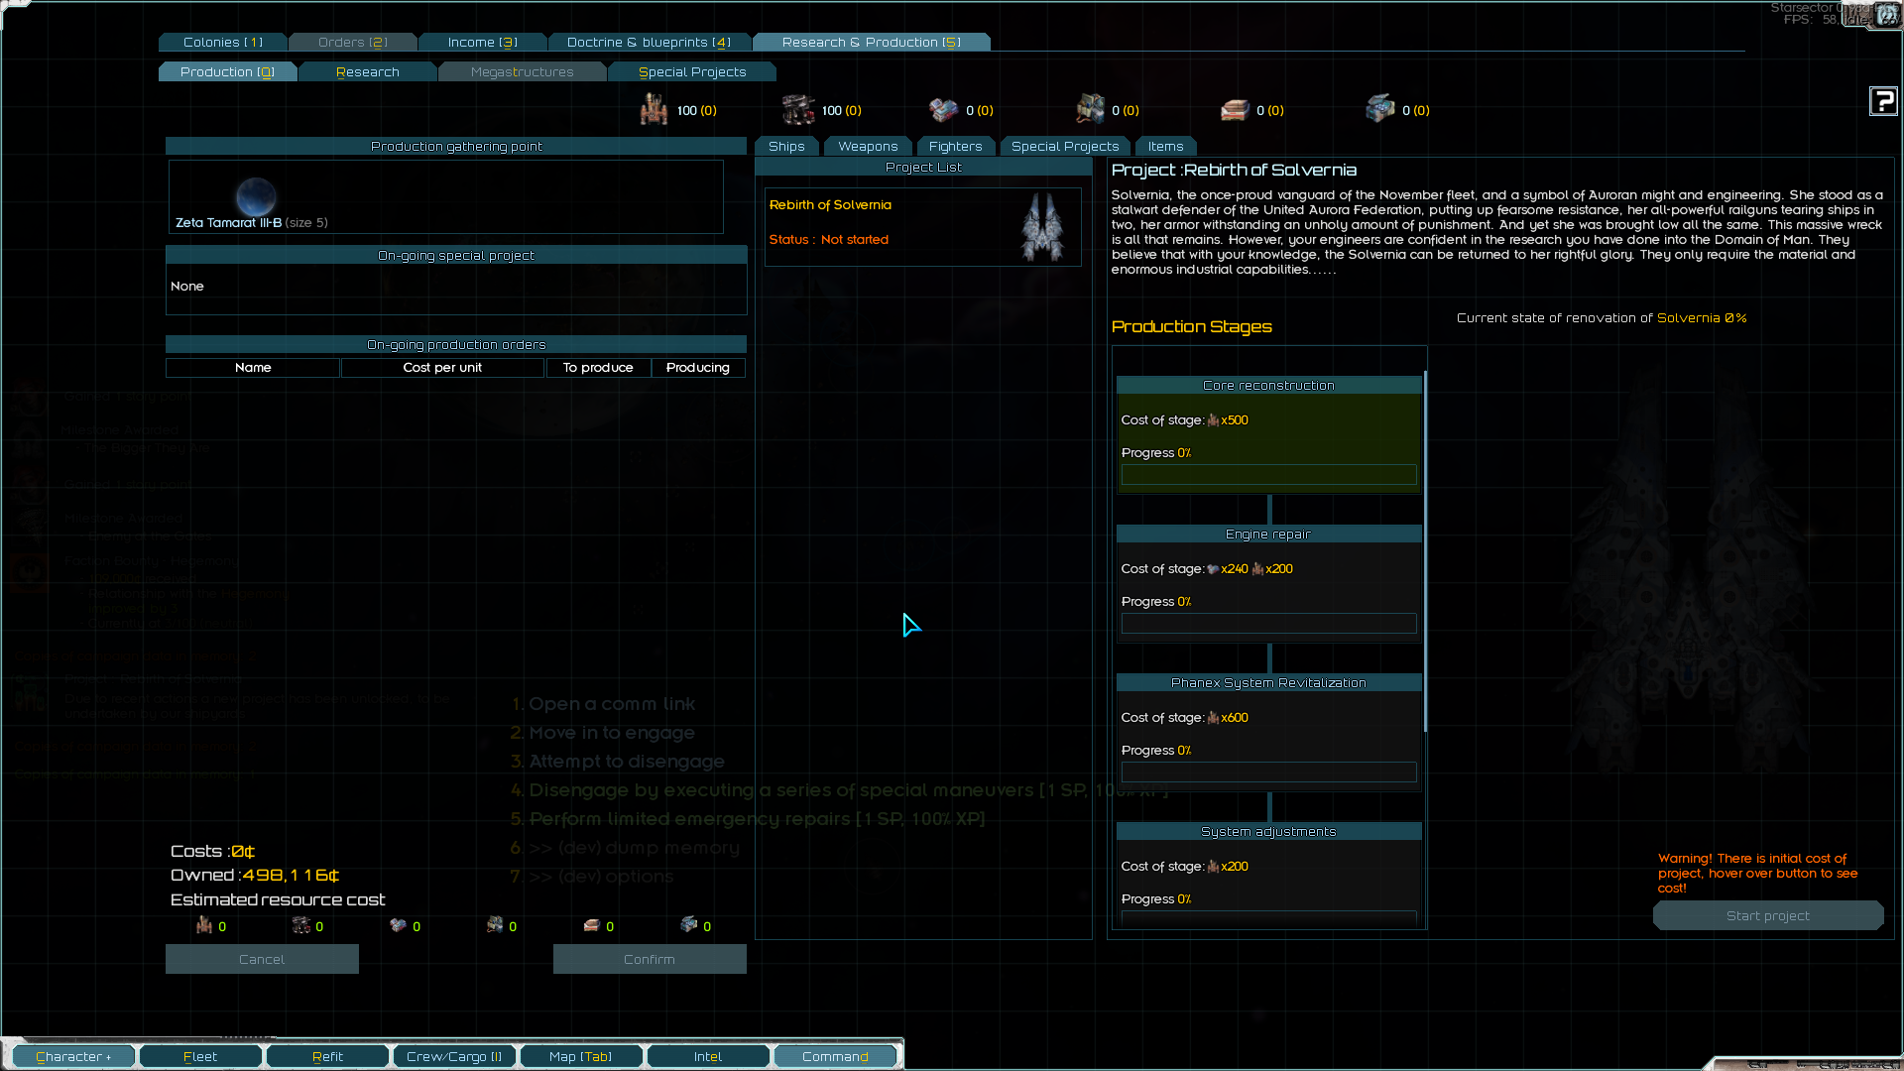The image size is (1904, 1071).
Task: Click the Cancel button
Action: click(262, 959)
